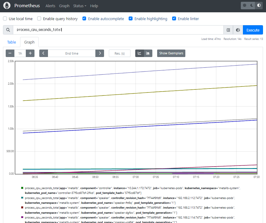
Task: Select the controller-57f5cd87bf-2flkd legend series
Action: pyautogui.click(x=133, y=191)
